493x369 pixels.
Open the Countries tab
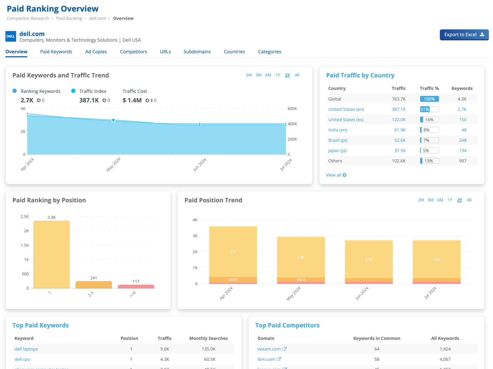point(235,52)
